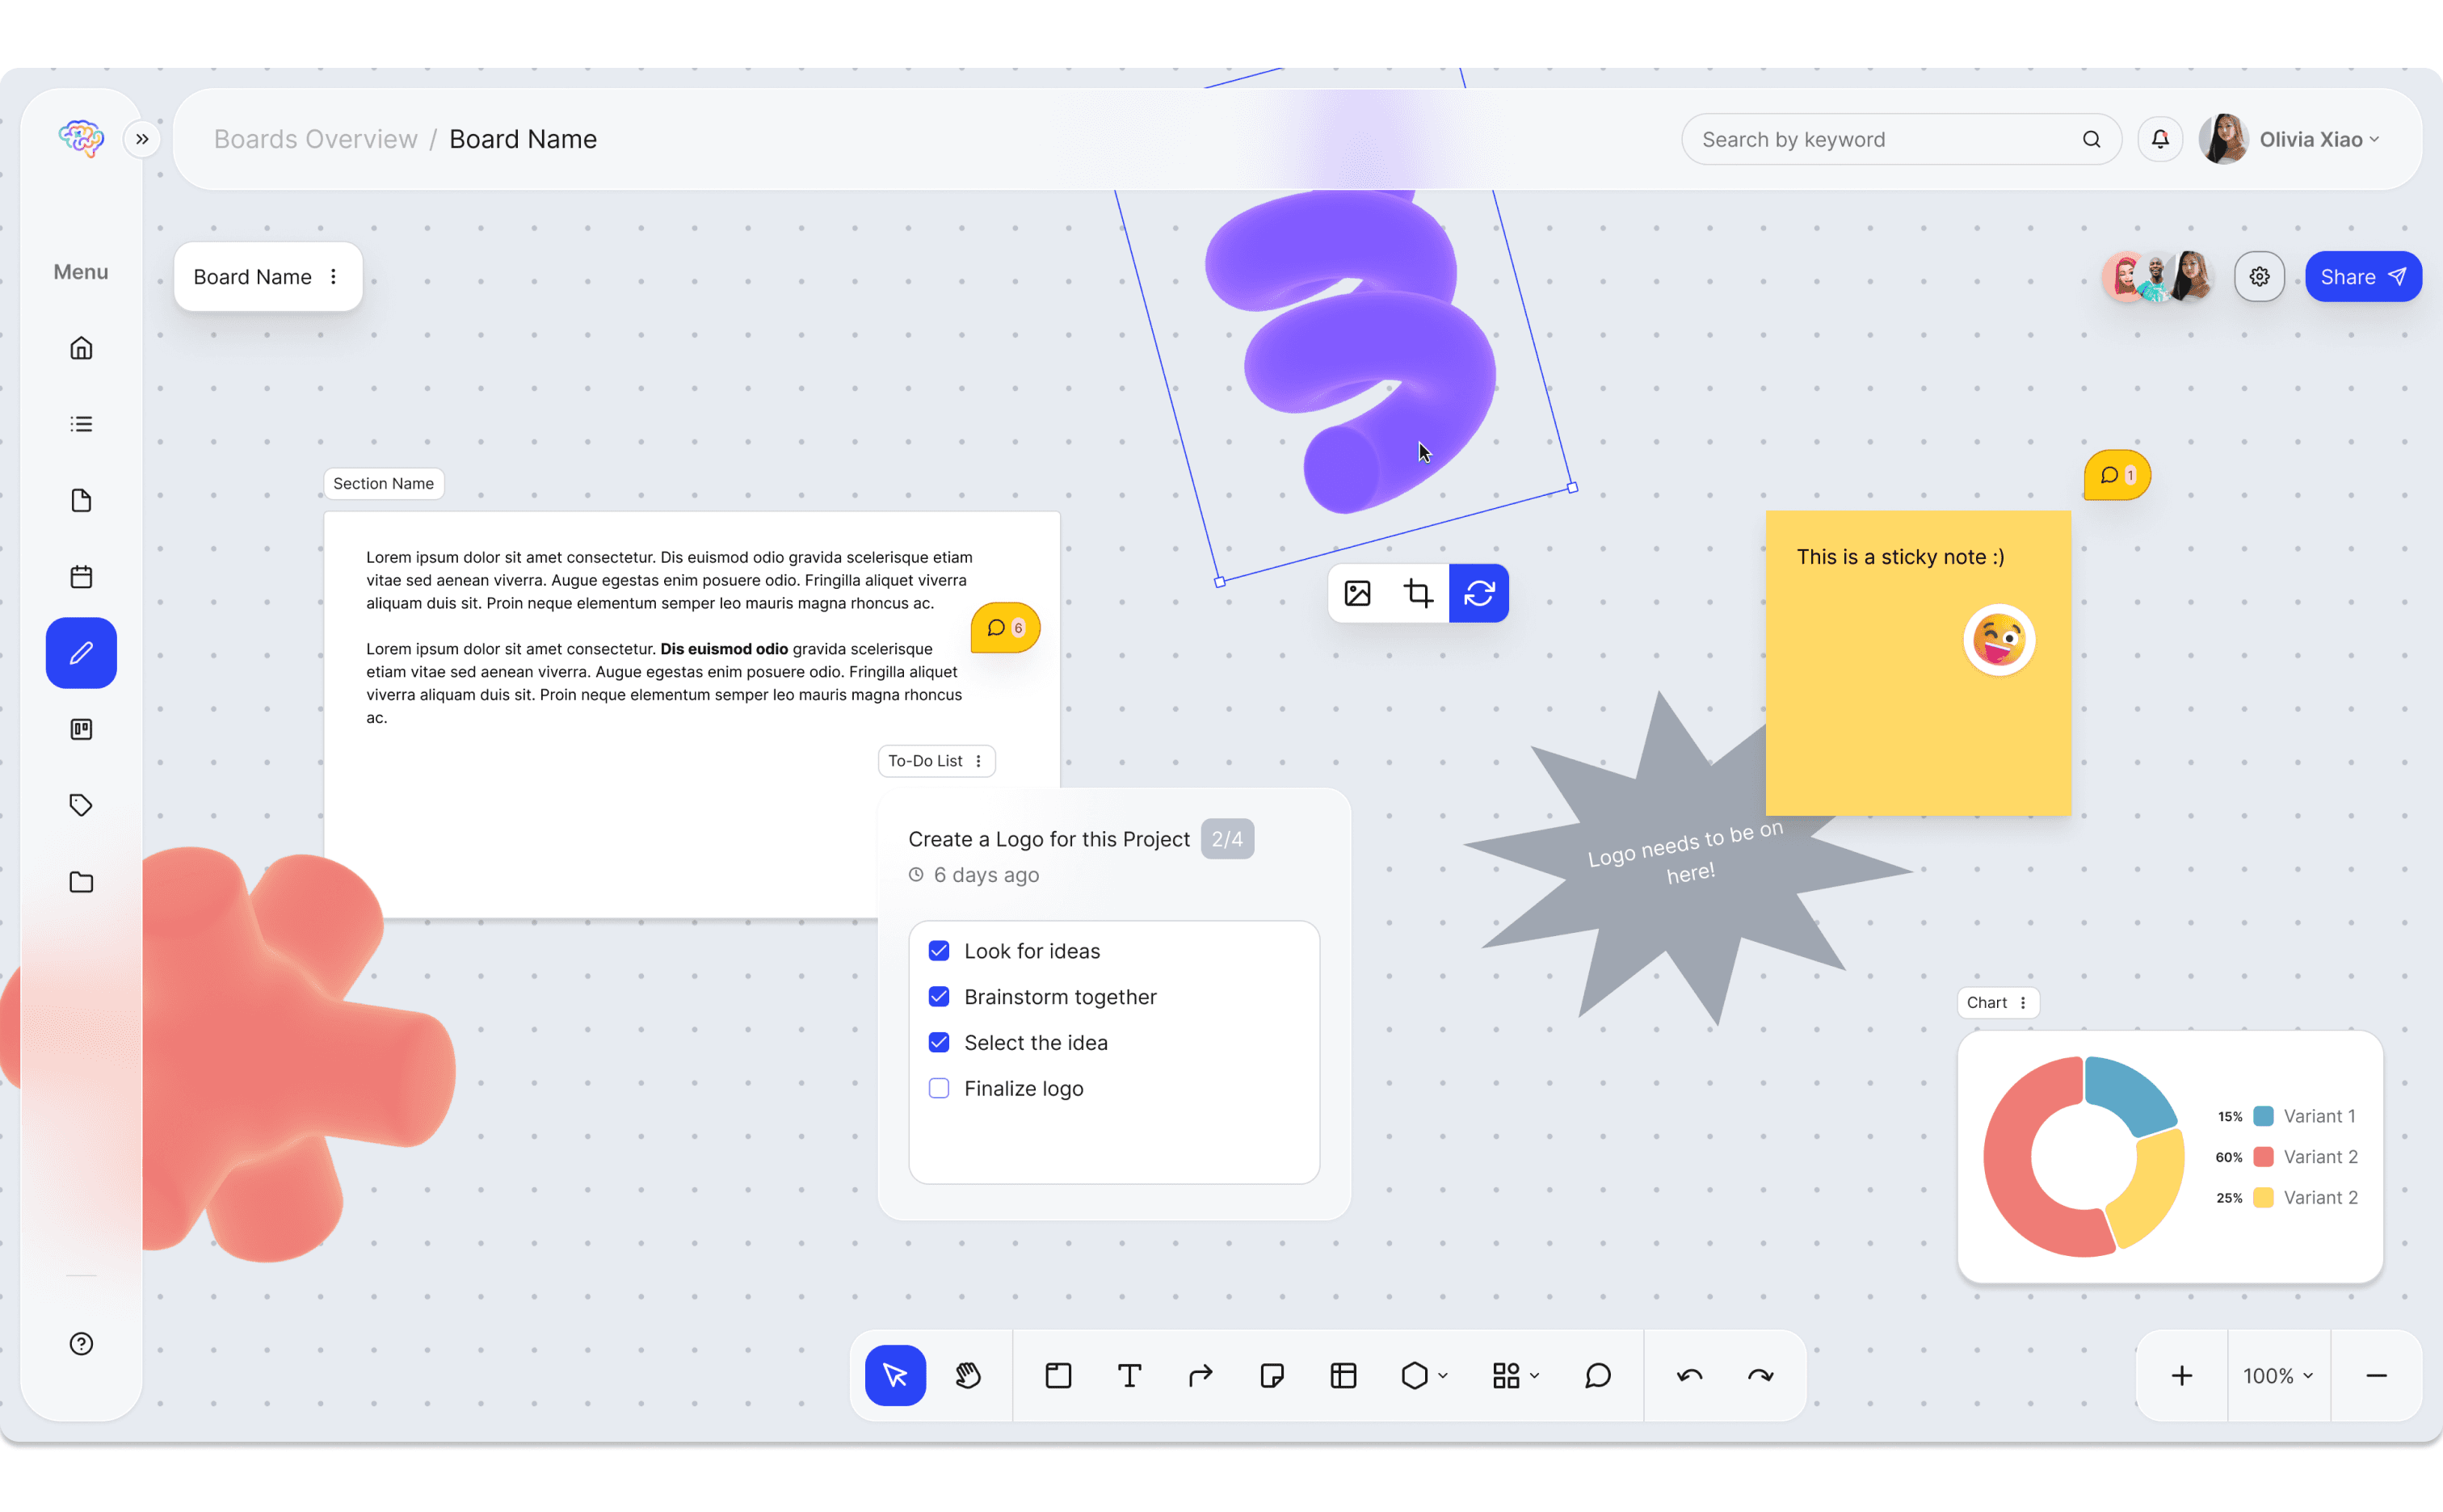Go to home in the sidebar menu

pyautogui.click(x=81, y=348)
